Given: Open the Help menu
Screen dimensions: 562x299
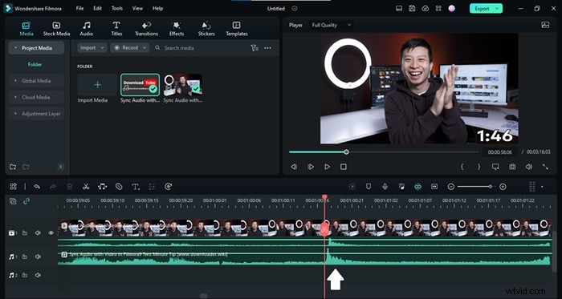Looking at the screenshot, I should 157,8.
